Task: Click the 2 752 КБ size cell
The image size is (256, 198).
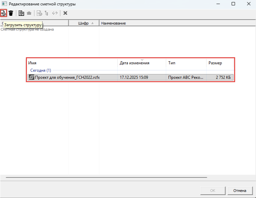Action: (223, 77)
